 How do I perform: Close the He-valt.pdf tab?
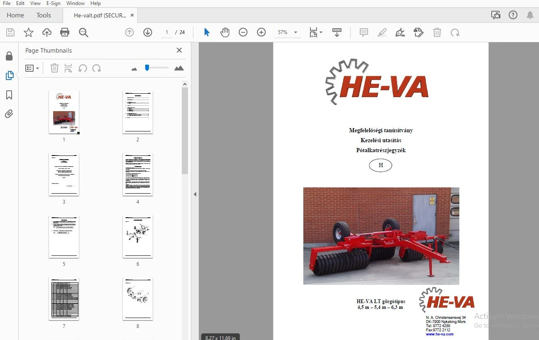tap(132, 15)
